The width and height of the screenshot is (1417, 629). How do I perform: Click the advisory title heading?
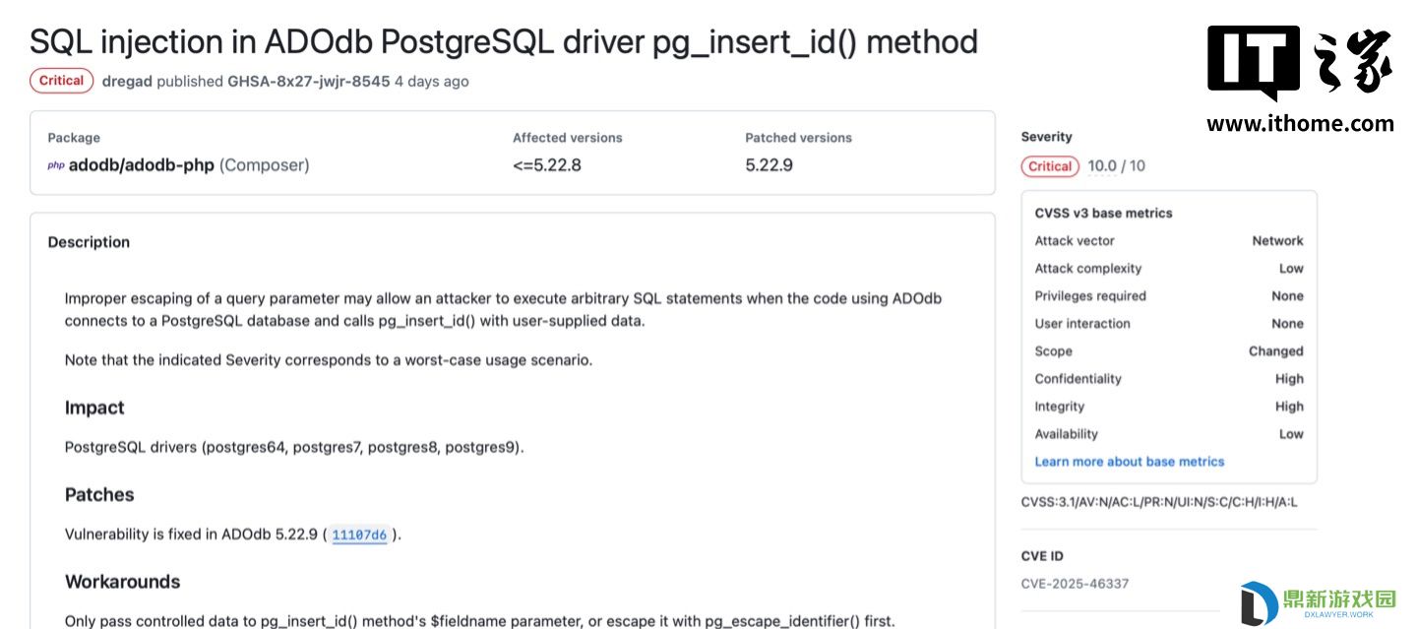click(504, 41)
